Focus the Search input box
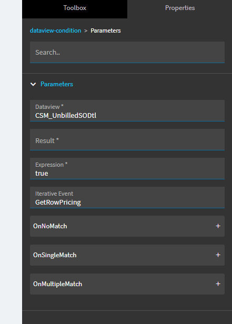The image size is (232, 324). coord(127,52)
